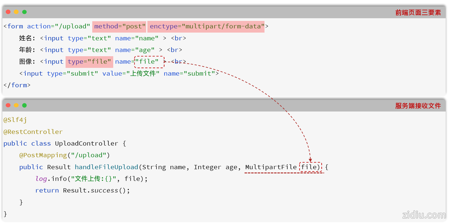The image size is (449, 223).
Task: Click the zidiu.com watermark
Action: click(424, 215)
